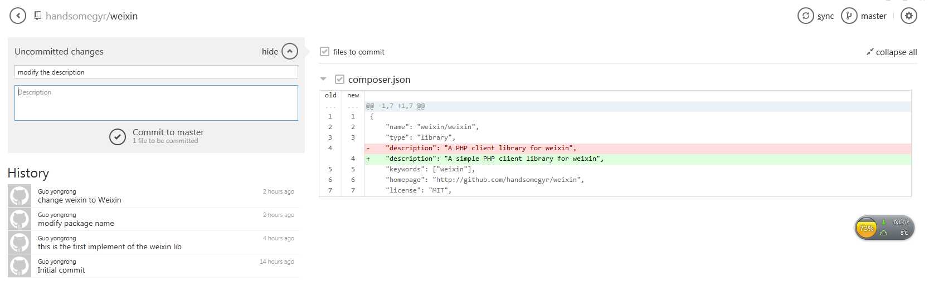Click the 'sync' text link
The height and width of the screenshot is (296, 929).
tap(825, 16)
